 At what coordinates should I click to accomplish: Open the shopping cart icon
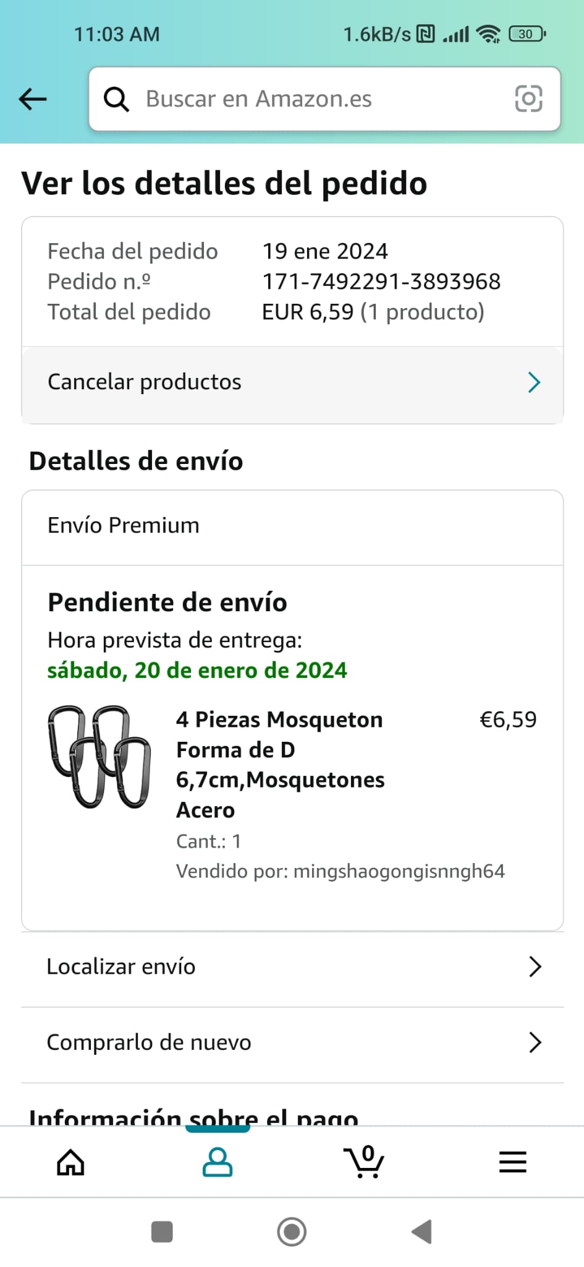tap(365, 1162)
